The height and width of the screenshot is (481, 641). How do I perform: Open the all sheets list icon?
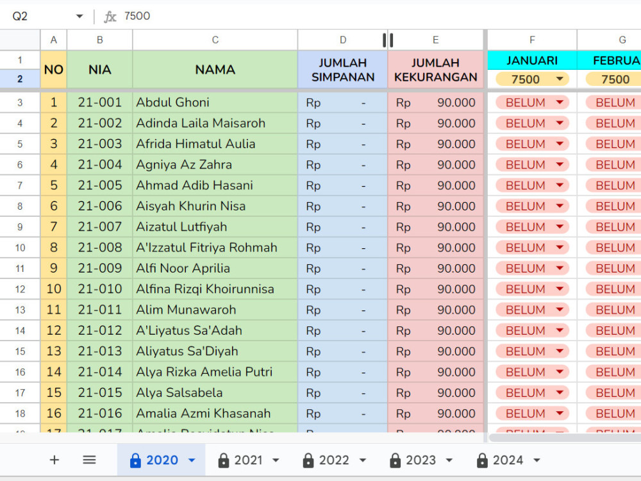coord(89,460)
